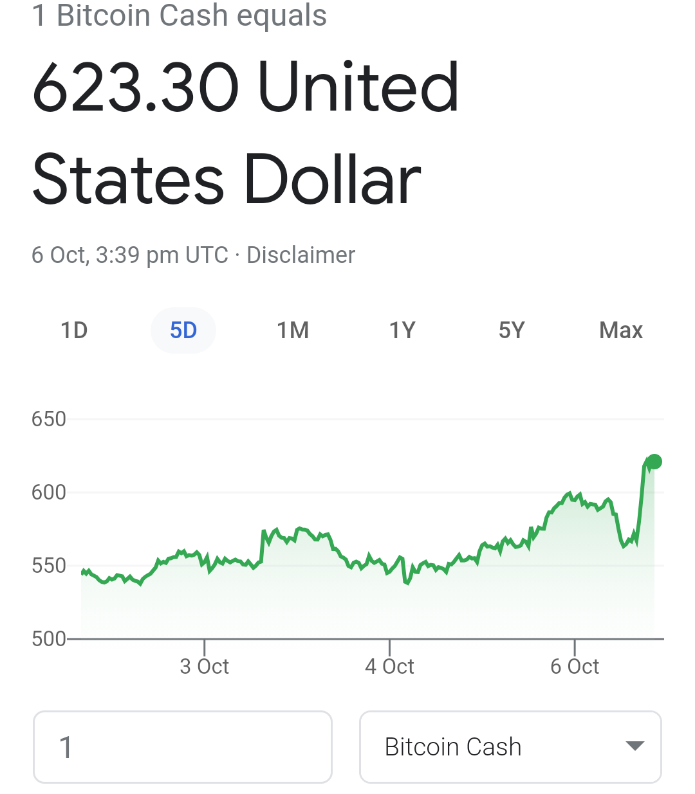Switch chart to 1Y range
This screenshot has width=695, height=794.
point(402,330)
